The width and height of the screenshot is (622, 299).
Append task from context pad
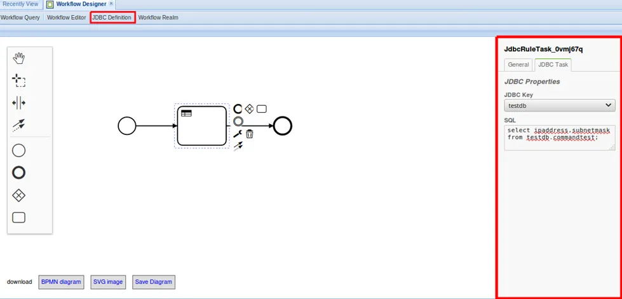[261, 109]
